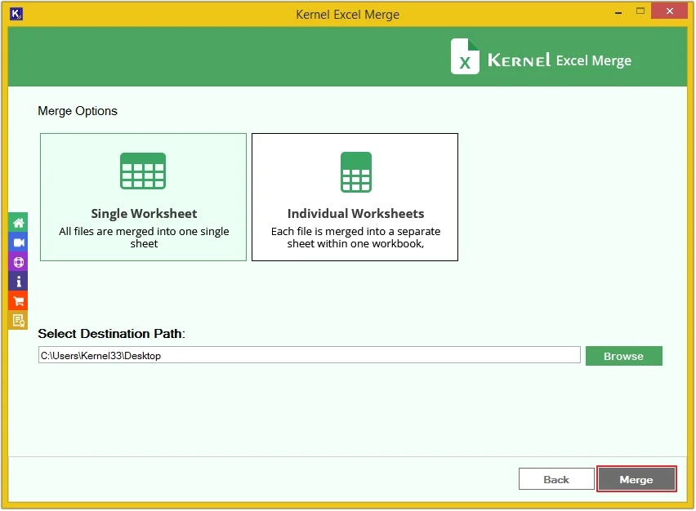
Task: Click the Individual Worksheets sheet icon
Action: tap(356, 172)
